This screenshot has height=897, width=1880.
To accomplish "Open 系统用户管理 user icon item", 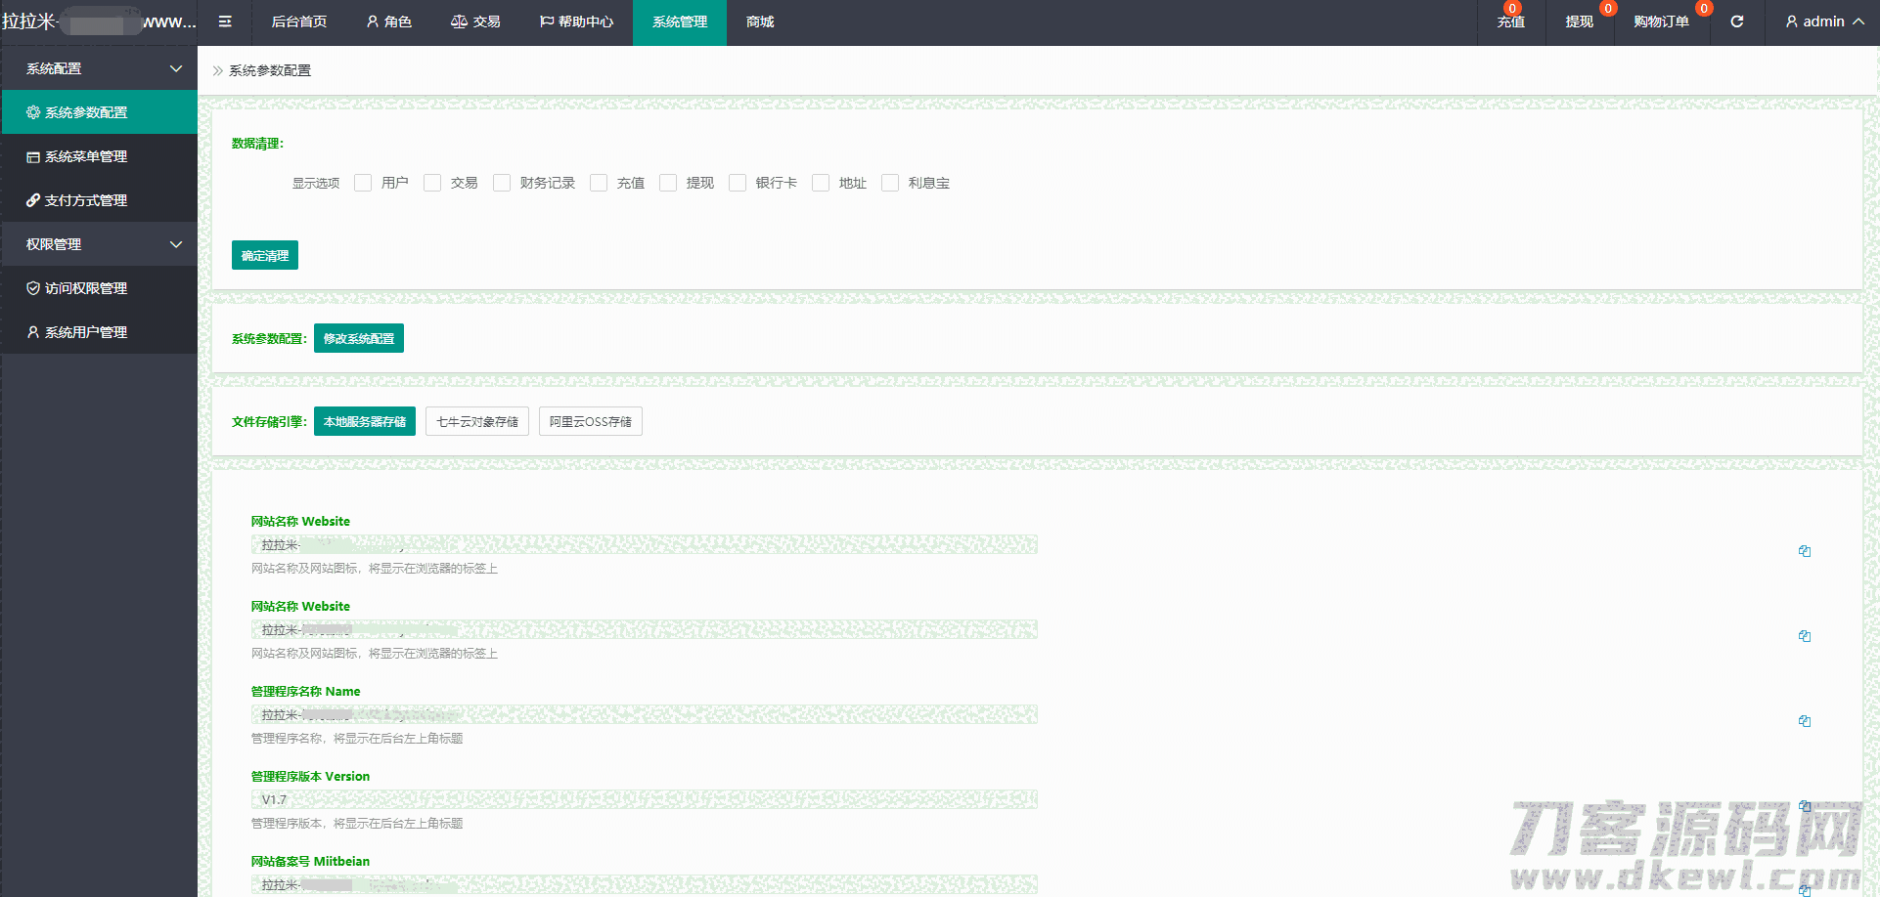I will [33, 332].
